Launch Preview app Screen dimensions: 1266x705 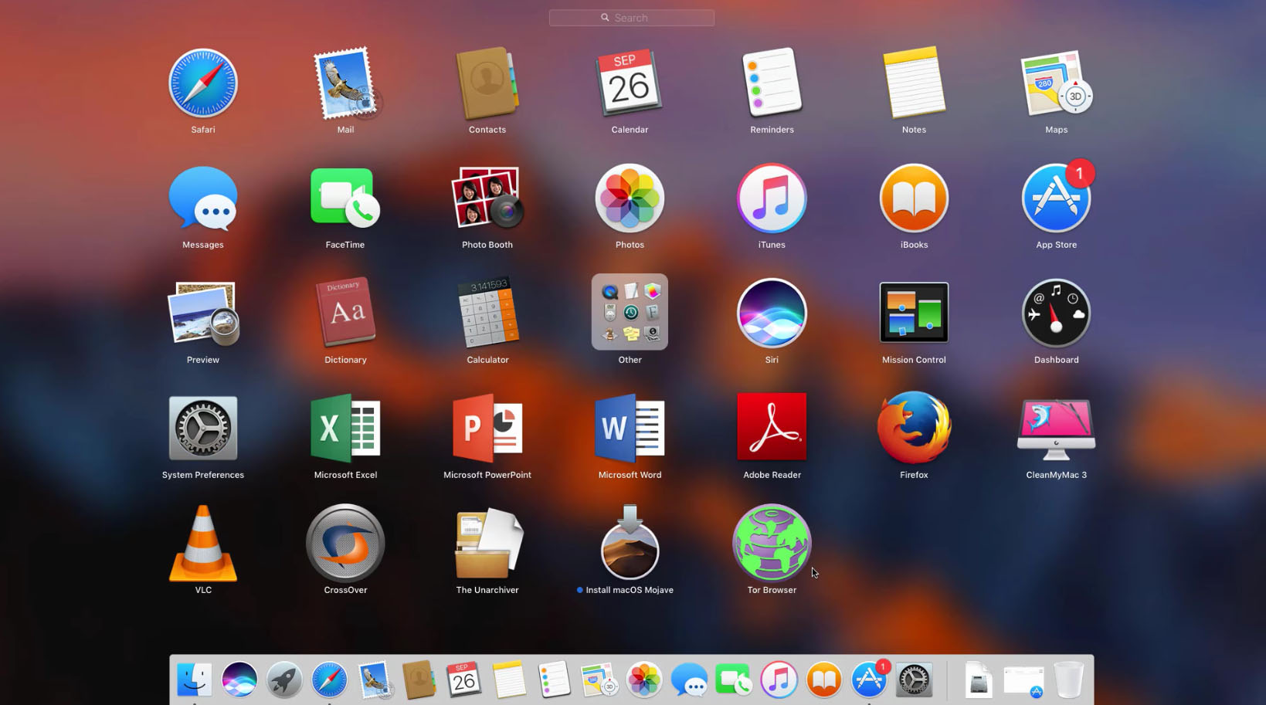tap(203, 314)
